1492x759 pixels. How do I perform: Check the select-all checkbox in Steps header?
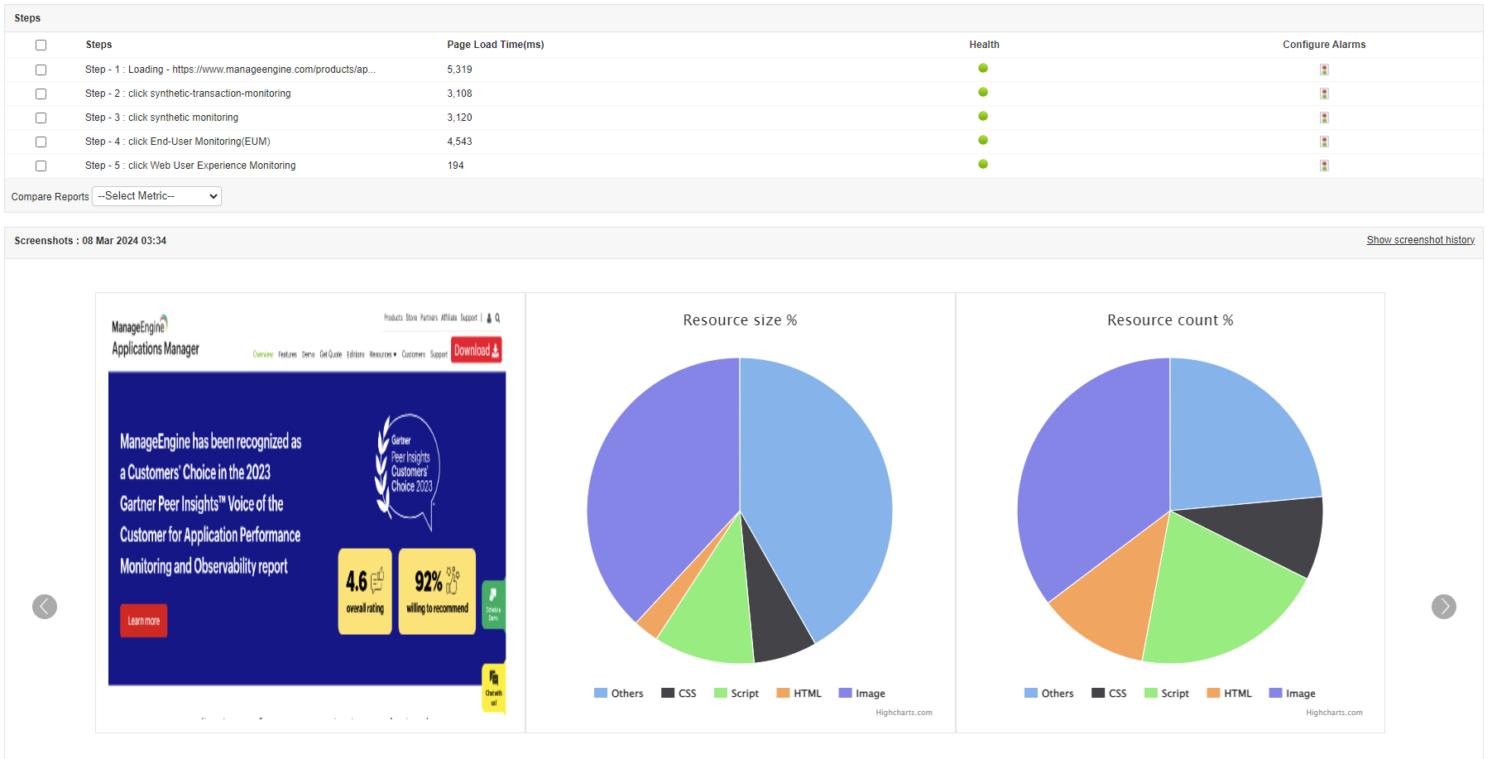41,45
